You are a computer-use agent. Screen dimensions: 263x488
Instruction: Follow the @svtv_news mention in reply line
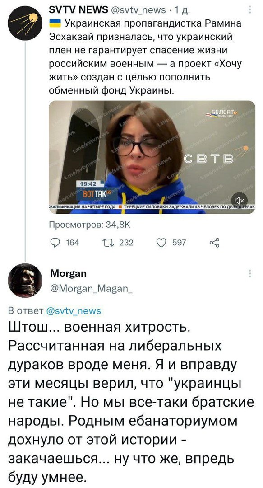click(x=74, y=310)
